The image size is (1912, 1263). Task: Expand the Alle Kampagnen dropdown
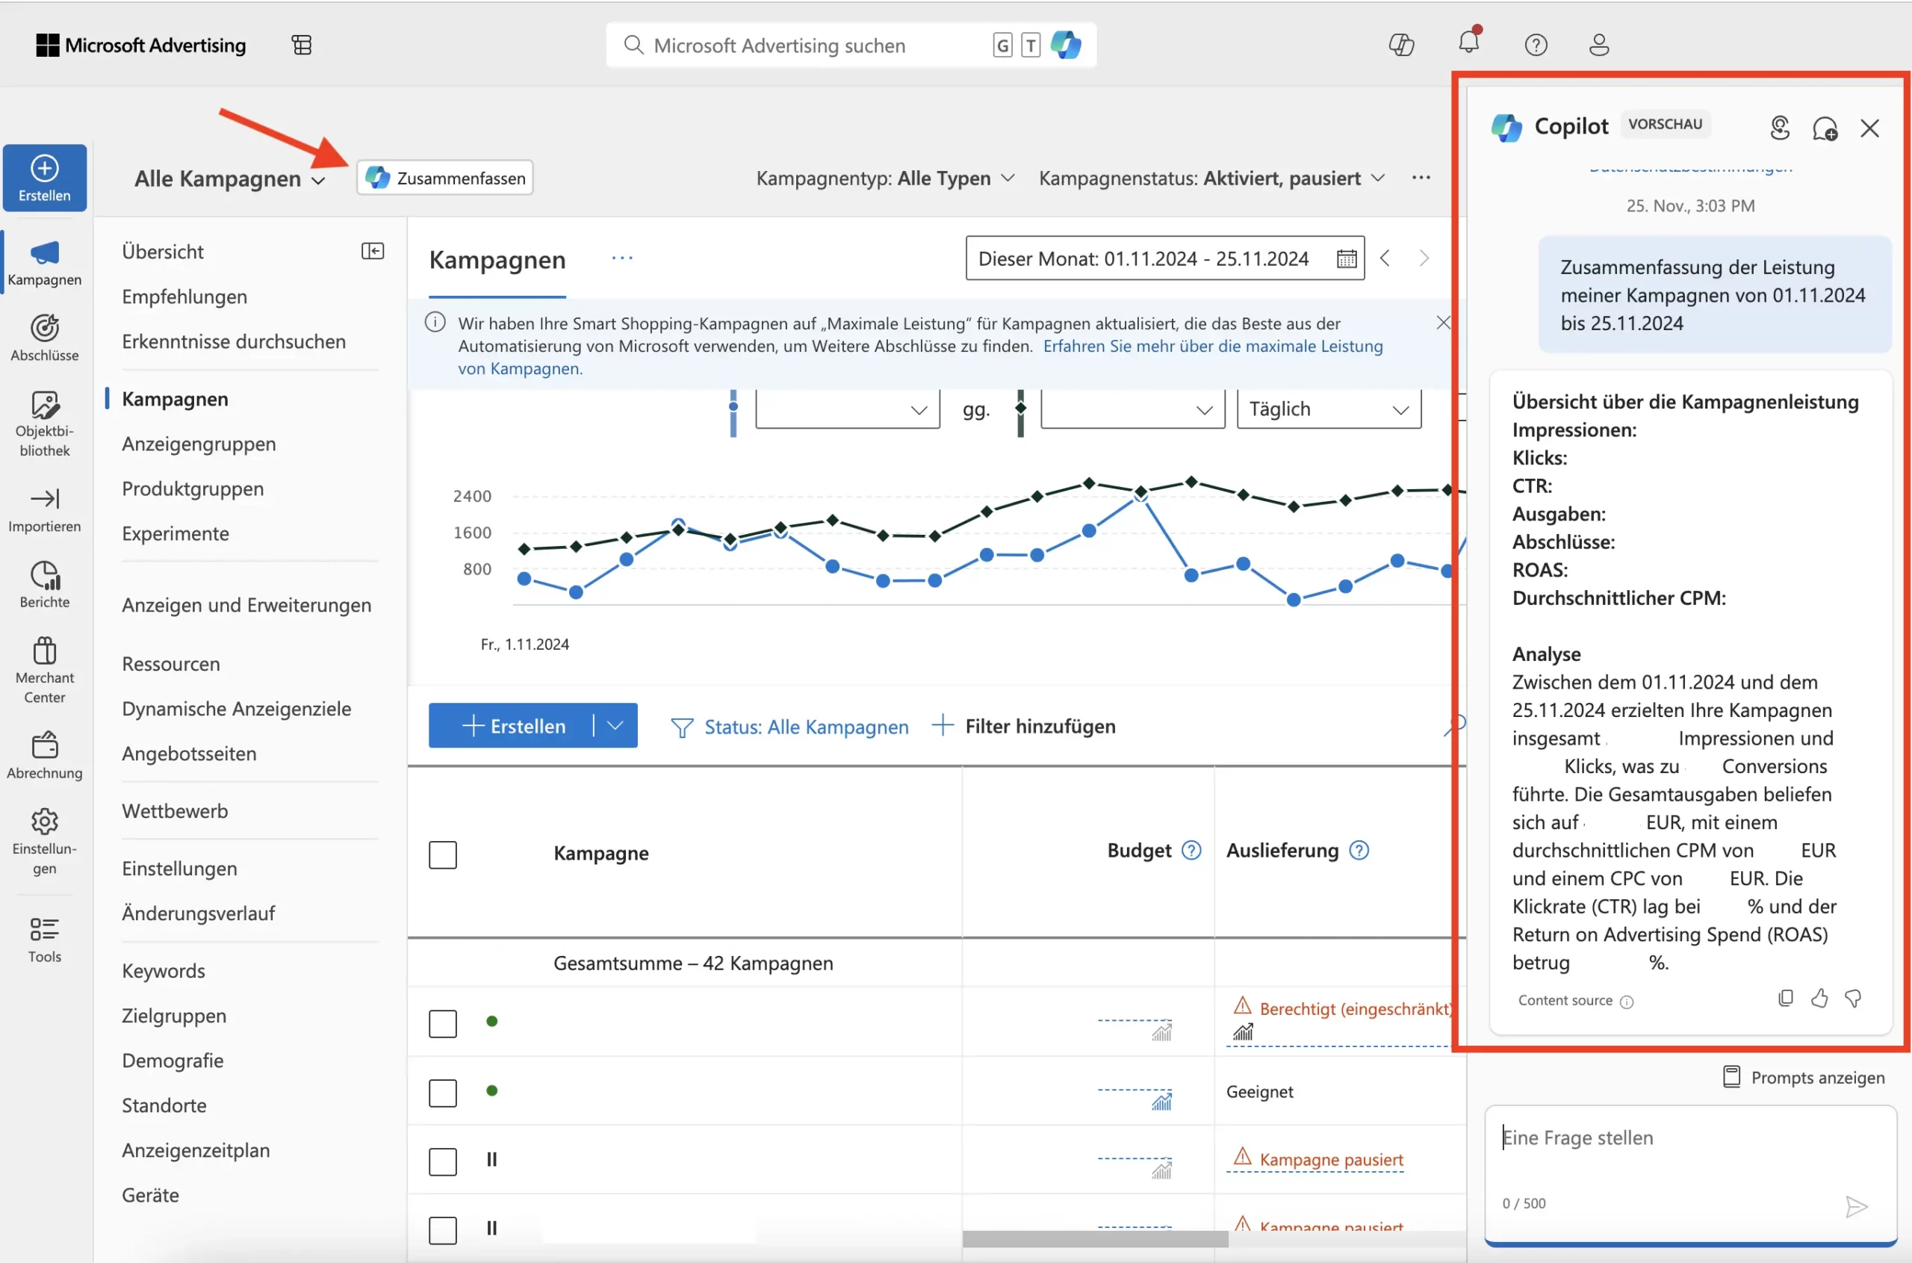[x=229, y=179]
